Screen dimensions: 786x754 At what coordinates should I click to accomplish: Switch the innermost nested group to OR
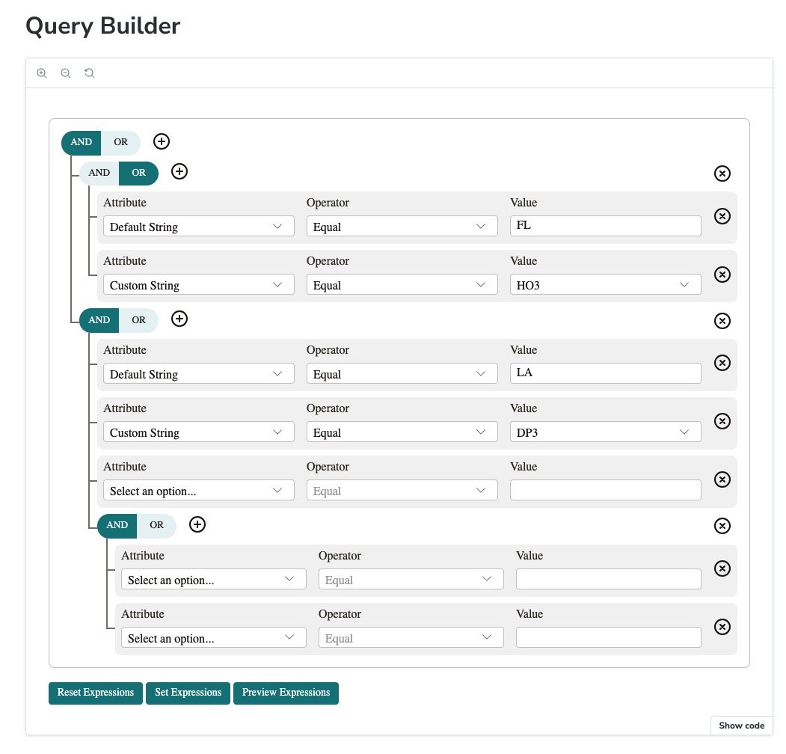tap(157, 525)
